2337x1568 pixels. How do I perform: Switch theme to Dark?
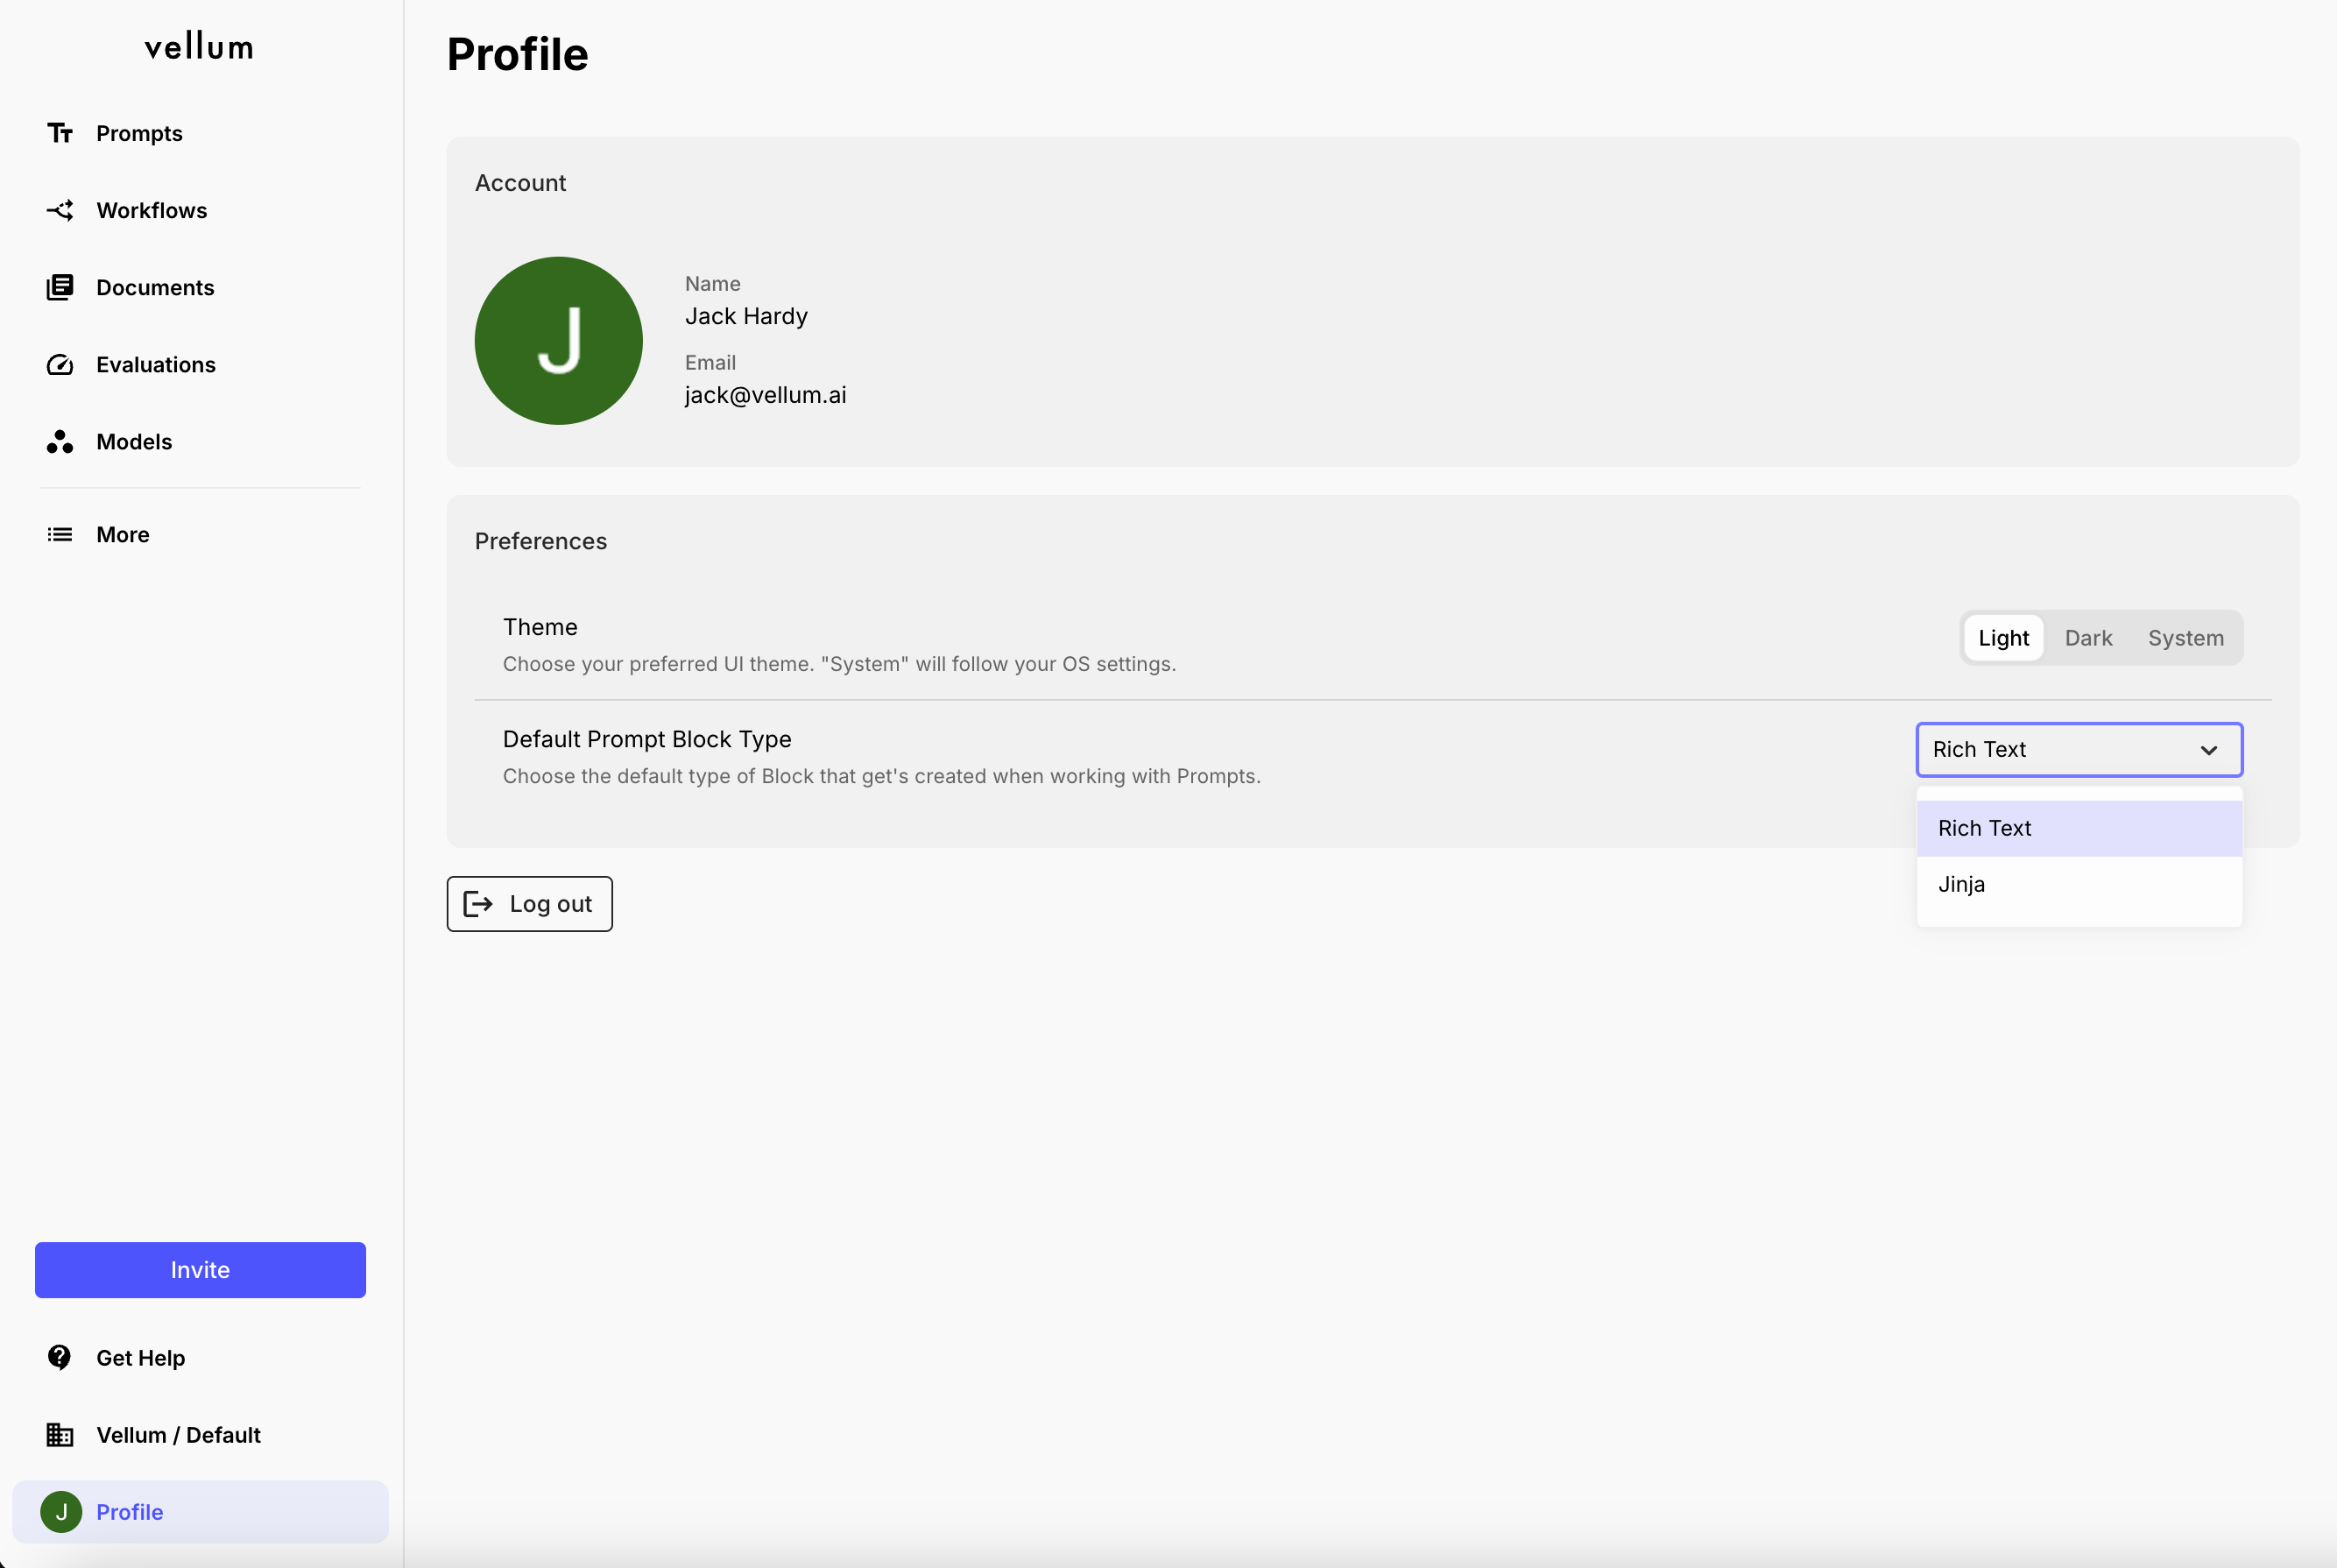tap(2088, 638)
